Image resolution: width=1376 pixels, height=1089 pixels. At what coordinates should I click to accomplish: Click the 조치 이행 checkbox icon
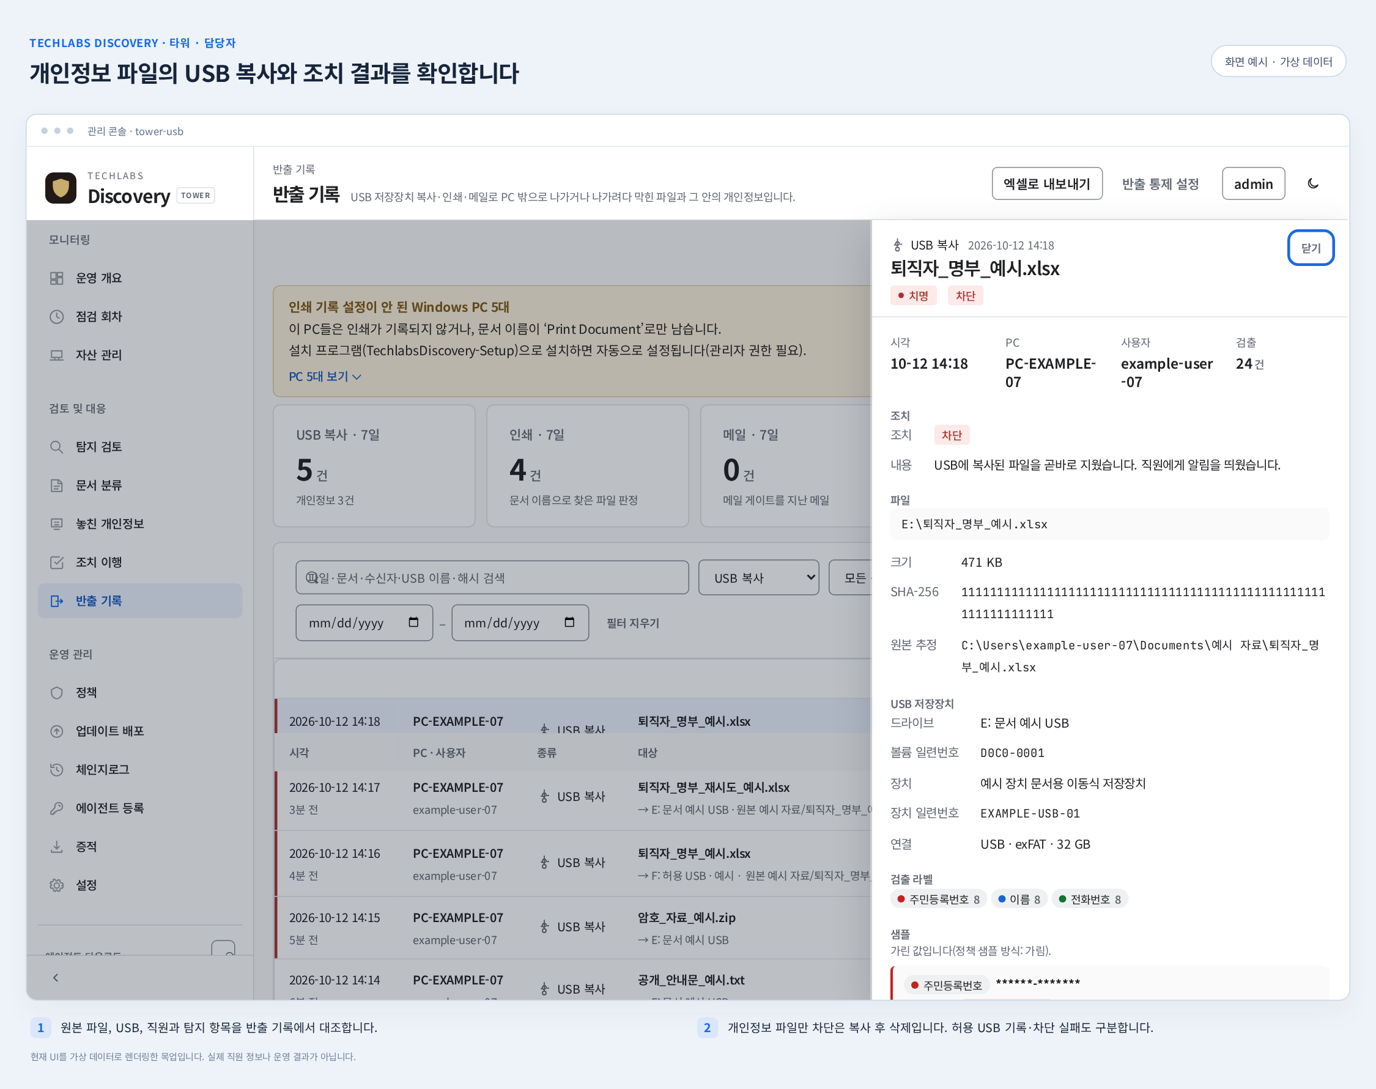coord(57,562)
